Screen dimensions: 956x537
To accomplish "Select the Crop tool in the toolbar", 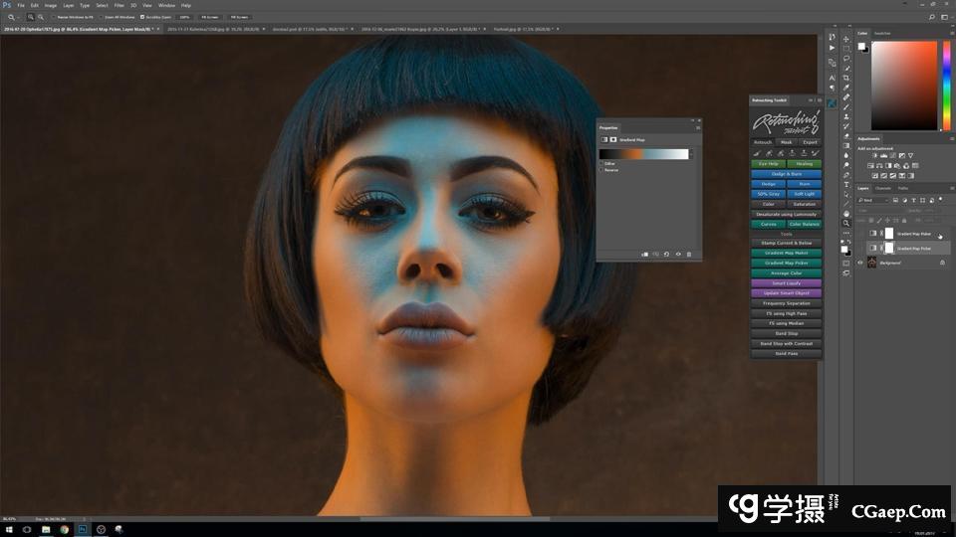I will click(x=846, y=77).
